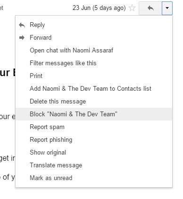Select Mark as unread
Viewport: 183px width, 199px height.
tap(94, 178)
